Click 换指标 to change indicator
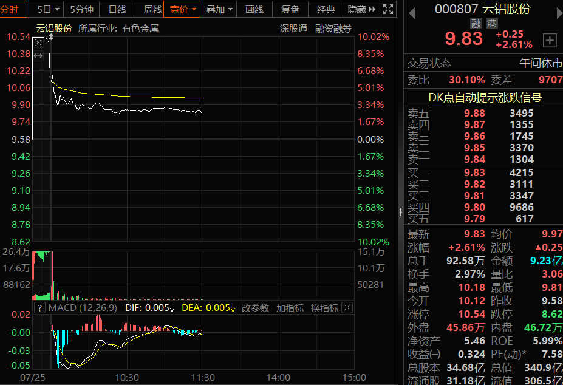 (324, 308)
